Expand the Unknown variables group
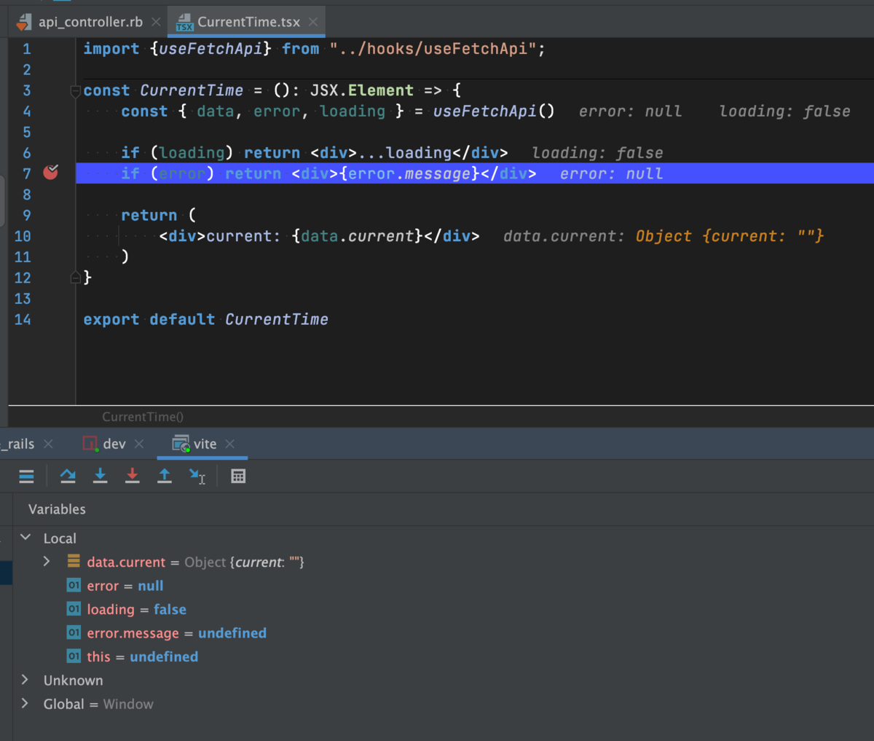The width and height of the screenshot is (874, 741). pos(24,680)
